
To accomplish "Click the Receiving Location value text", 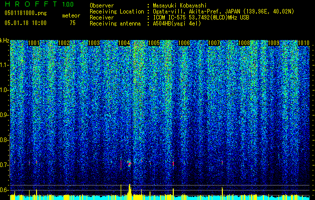I will click(x=223, y=11).
